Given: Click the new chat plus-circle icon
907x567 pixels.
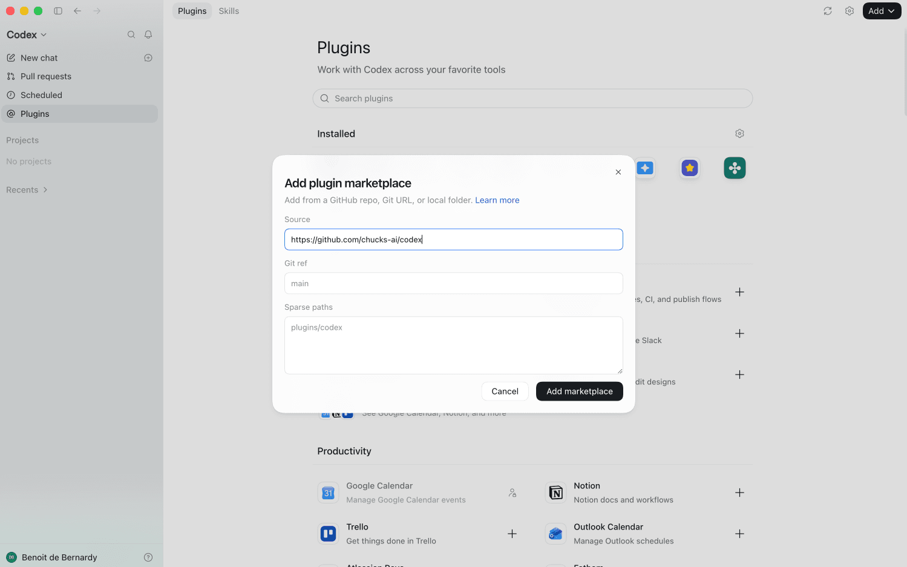Looking at the screenshot, I should pos(148,58).
